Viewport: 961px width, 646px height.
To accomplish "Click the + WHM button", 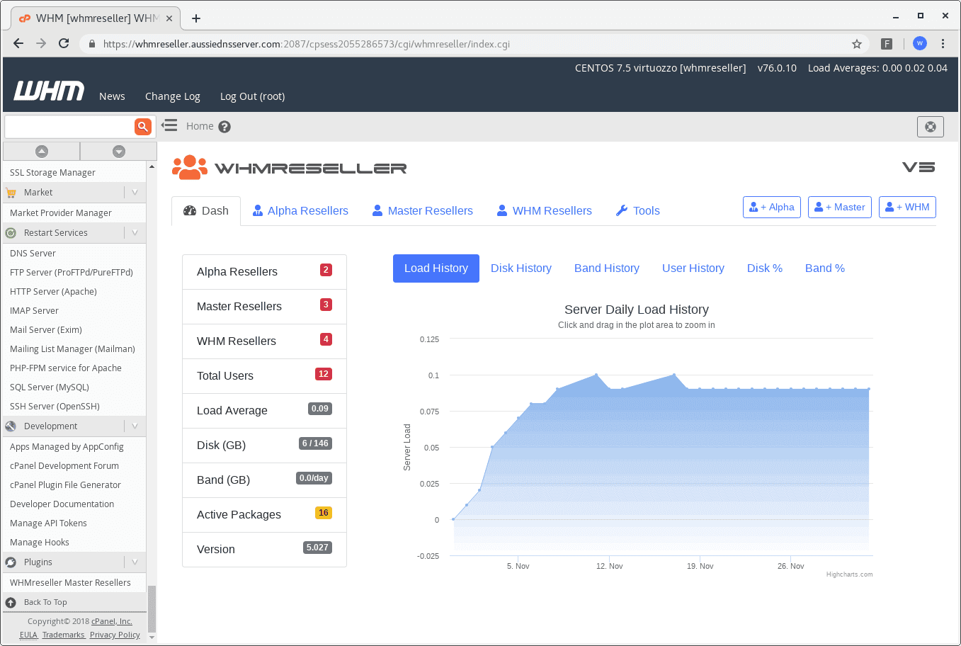I will [907, 207].
